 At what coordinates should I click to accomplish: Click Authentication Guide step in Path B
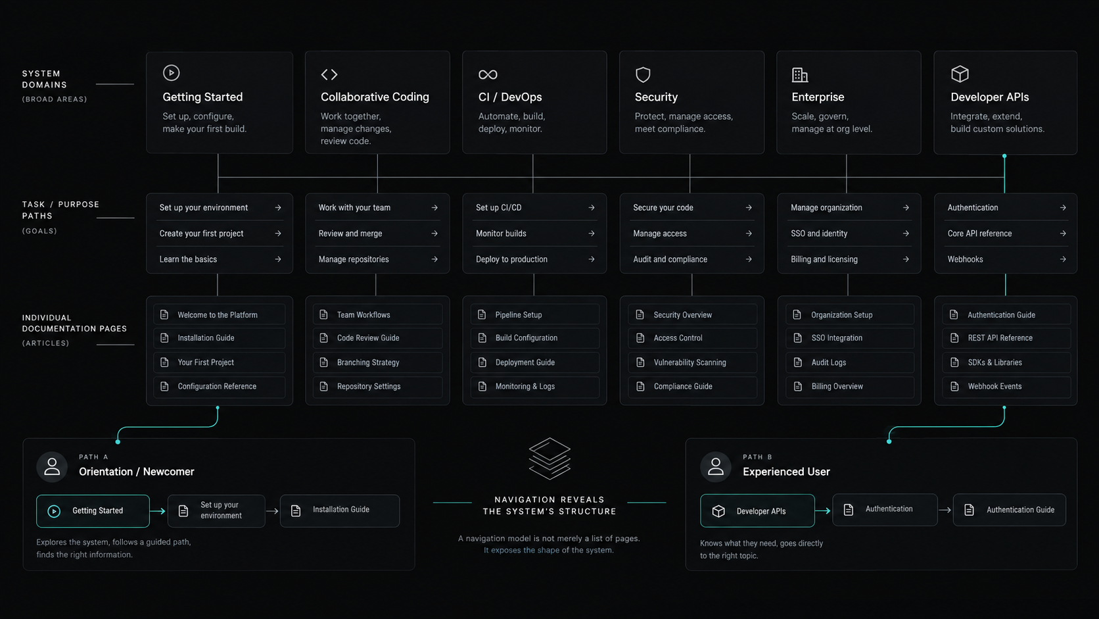click(x=1010, y=510)
